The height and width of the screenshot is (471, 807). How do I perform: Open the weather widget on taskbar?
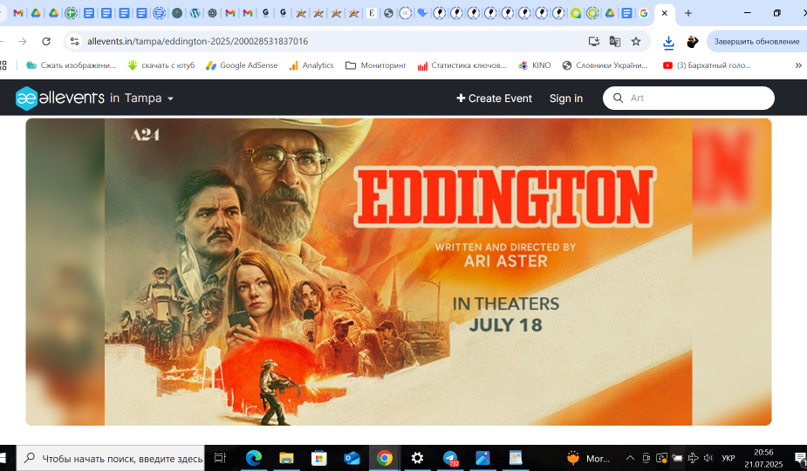coord(588,458)
